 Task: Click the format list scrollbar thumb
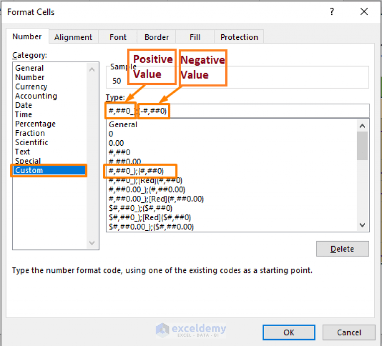point(362,146)
